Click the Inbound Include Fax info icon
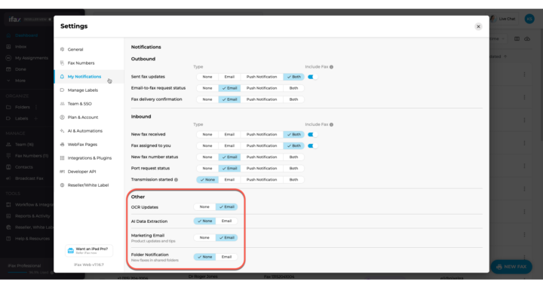Image resolution: width=543 pixels, height=290 pixels. pyautogui.click(x=331, y=124)
